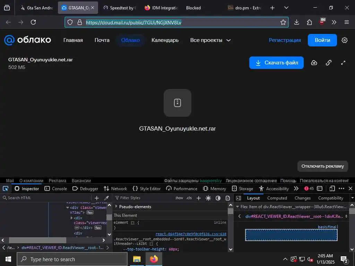Open Пожаловаться на контент link
Image resolution: width=355 pixels, height=266 pixels.
coord(324,180)
